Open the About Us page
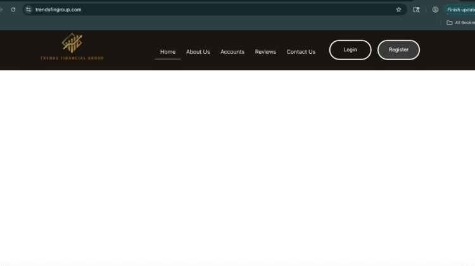475x266 pixels. (198, 52)
